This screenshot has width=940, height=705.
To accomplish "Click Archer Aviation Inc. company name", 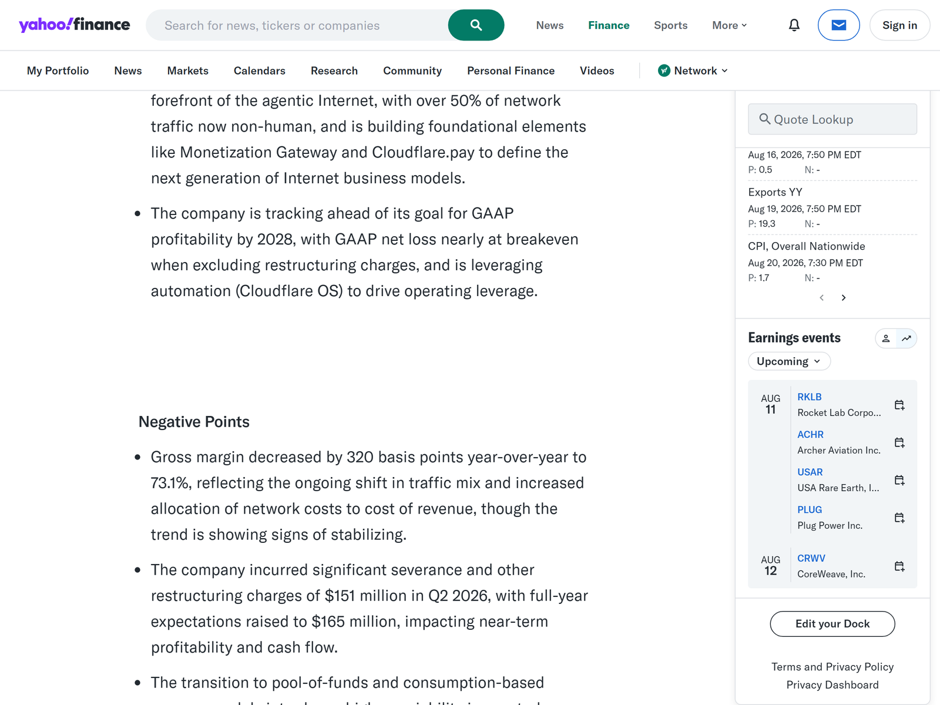I will 839,451.
